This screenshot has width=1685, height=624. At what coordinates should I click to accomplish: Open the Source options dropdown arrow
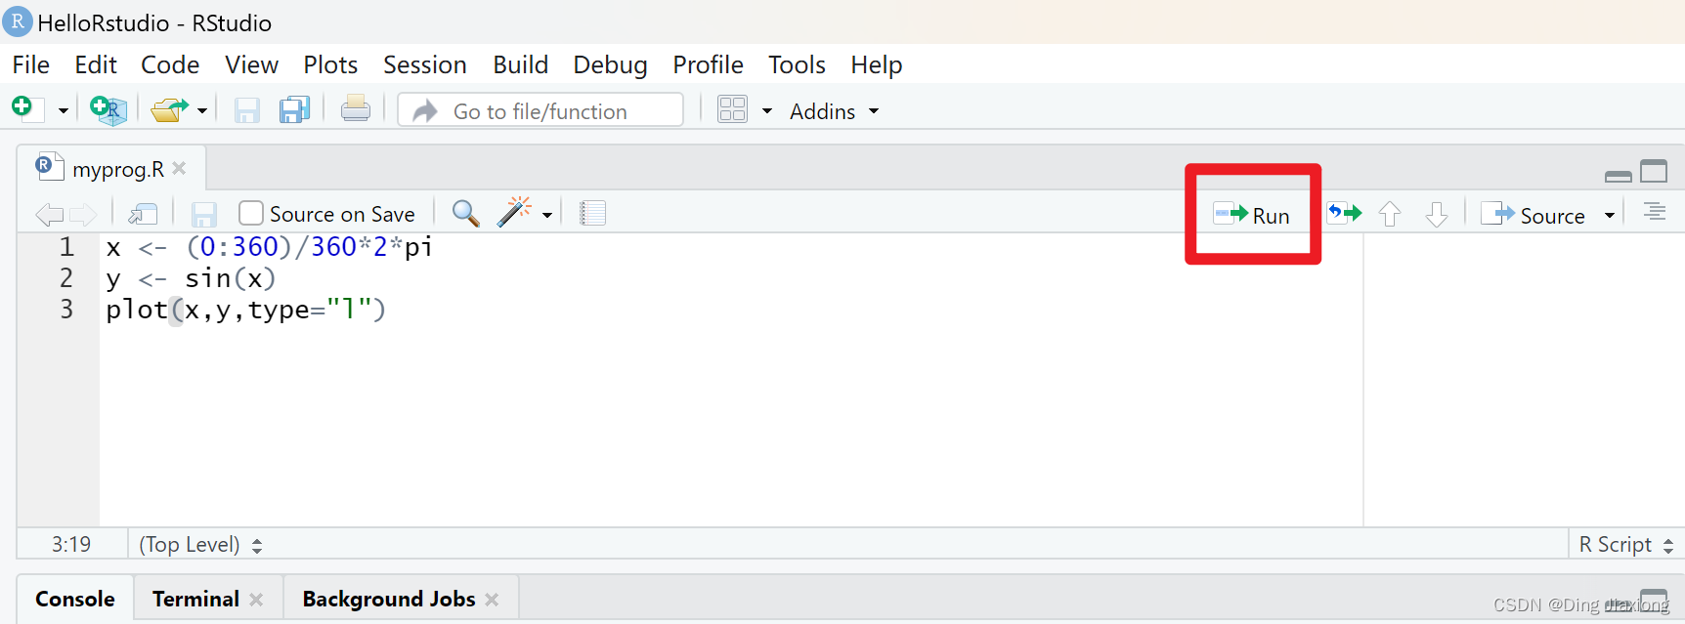tap(1609, 216)
